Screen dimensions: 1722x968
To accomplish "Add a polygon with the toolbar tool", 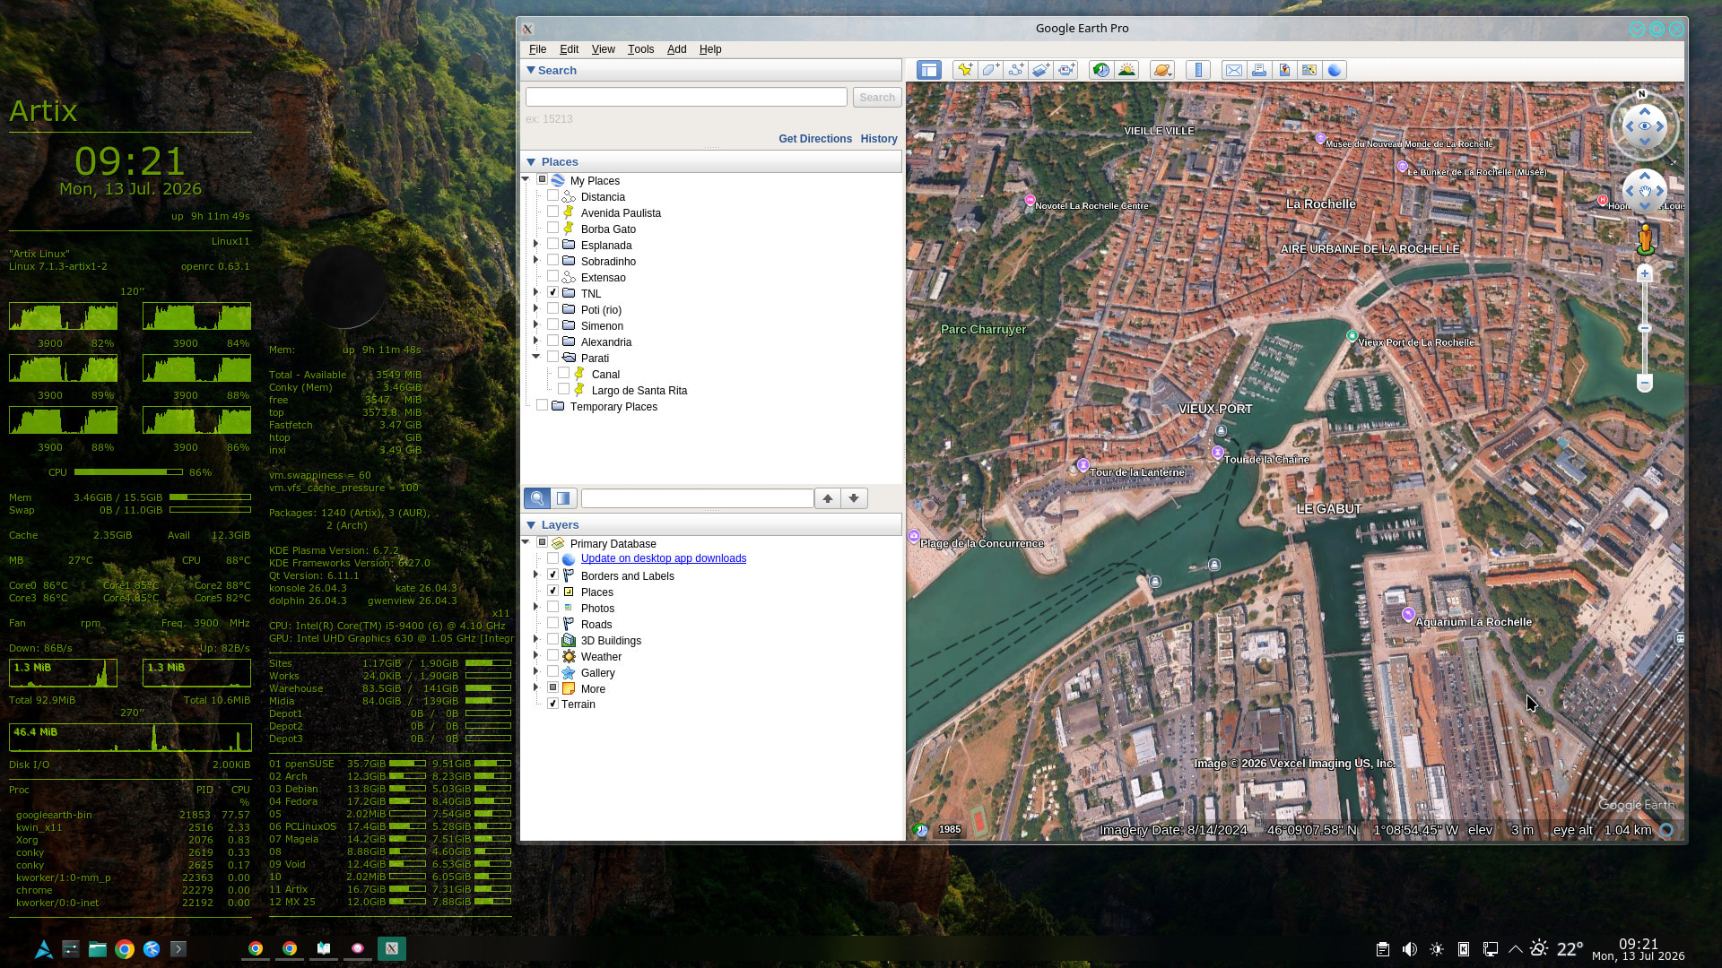I will (x=990, y=70).
